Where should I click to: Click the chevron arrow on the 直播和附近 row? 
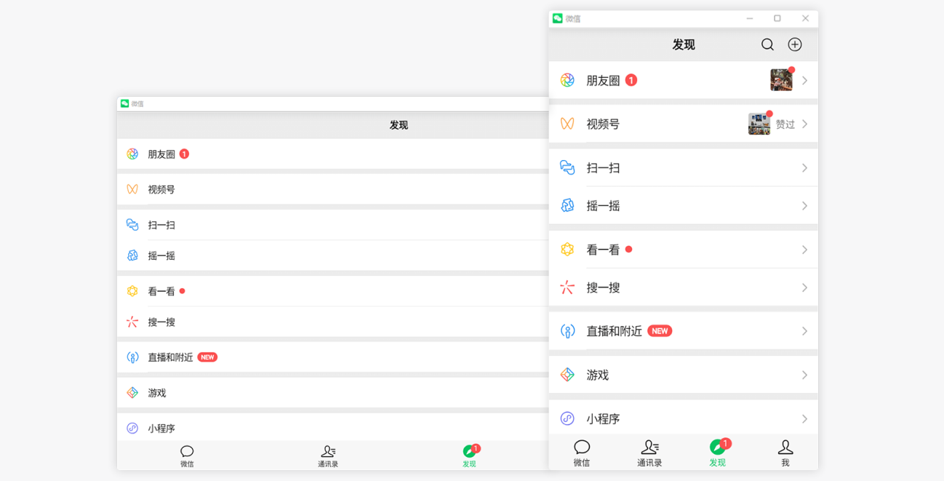click(804, 331)
